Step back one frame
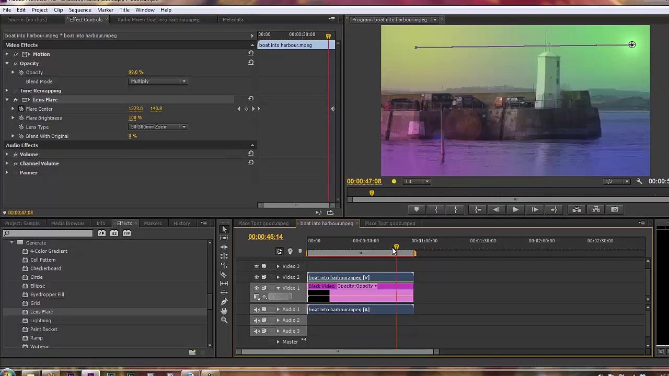 (x=496, y=209)
